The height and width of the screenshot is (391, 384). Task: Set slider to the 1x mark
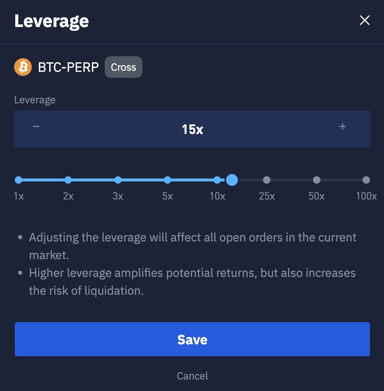(x=18, y=180)
